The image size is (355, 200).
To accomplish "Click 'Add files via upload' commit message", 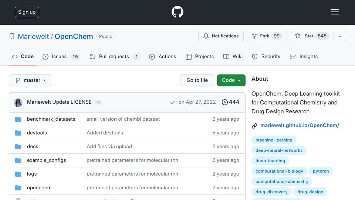I will (109, 147).
